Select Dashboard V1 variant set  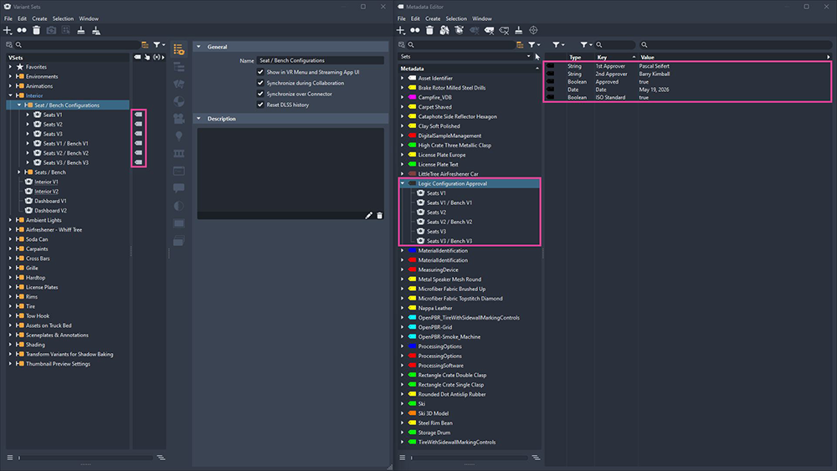pyautogui.click(x=50, y=201)
